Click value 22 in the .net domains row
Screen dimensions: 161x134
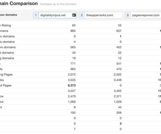[x=120, y=53]
